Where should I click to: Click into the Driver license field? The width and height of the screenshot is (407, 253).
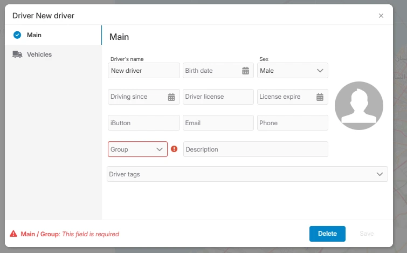(218, 97)
